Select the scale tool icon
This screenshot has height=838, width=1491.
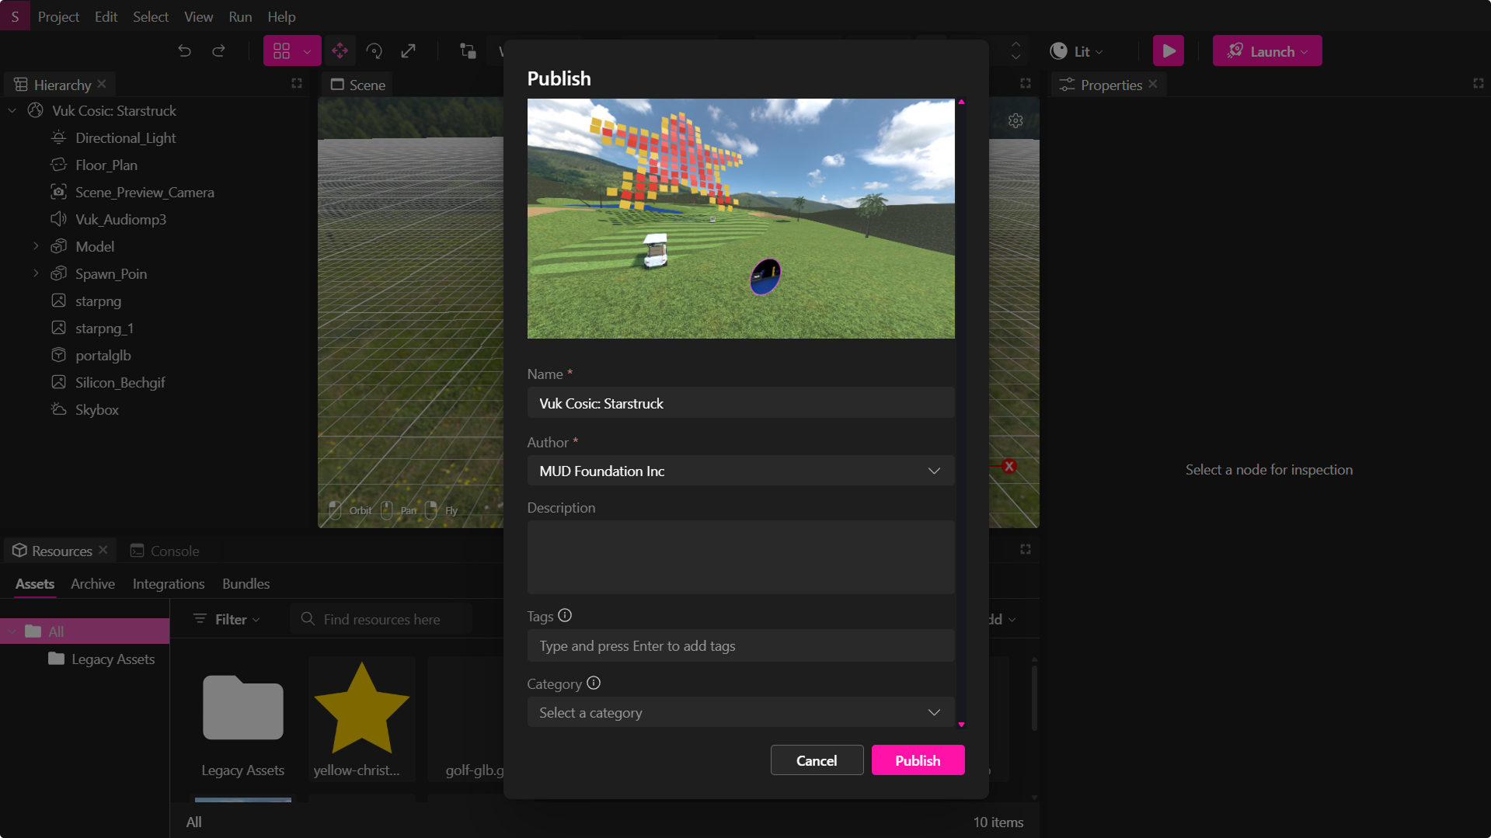click(x=408, y=51)
